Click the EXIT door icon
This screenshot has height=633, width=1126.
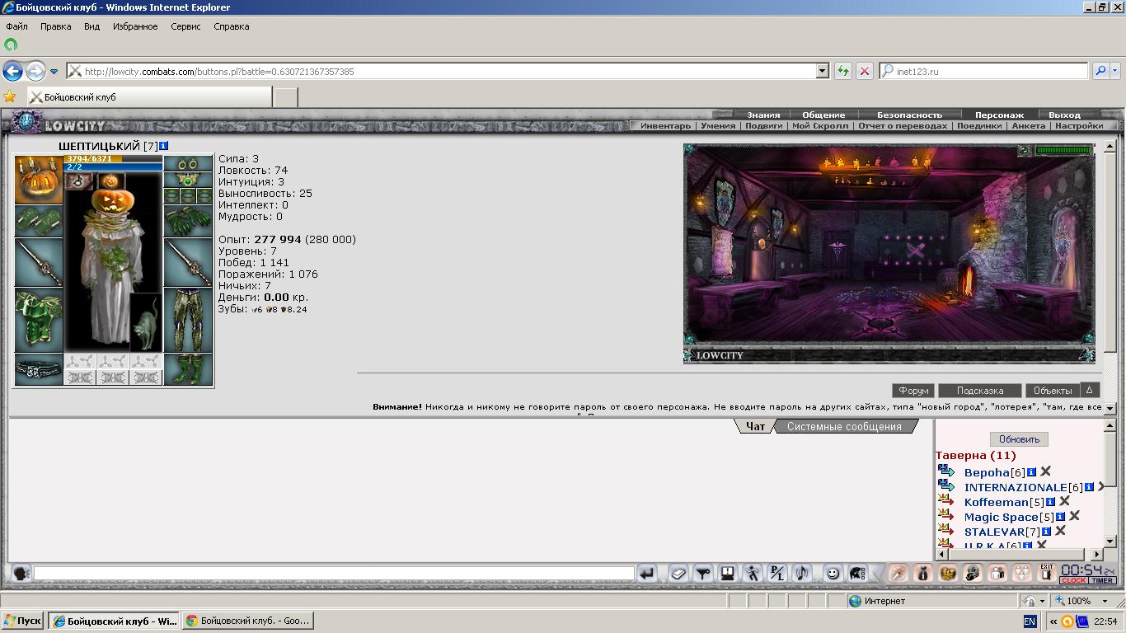point(1046,572)
